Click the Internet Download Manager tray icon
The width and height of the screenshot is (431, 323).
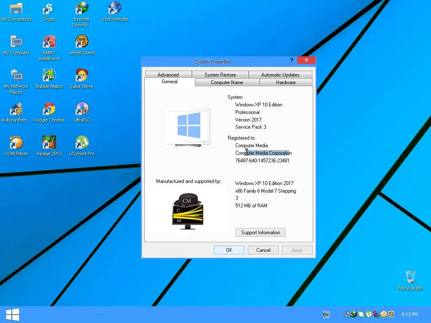(354, 314)
